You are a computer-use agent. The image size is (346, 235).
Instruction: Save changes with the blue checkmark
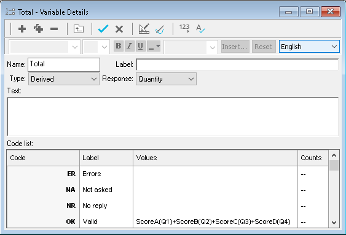pos(103,29)
